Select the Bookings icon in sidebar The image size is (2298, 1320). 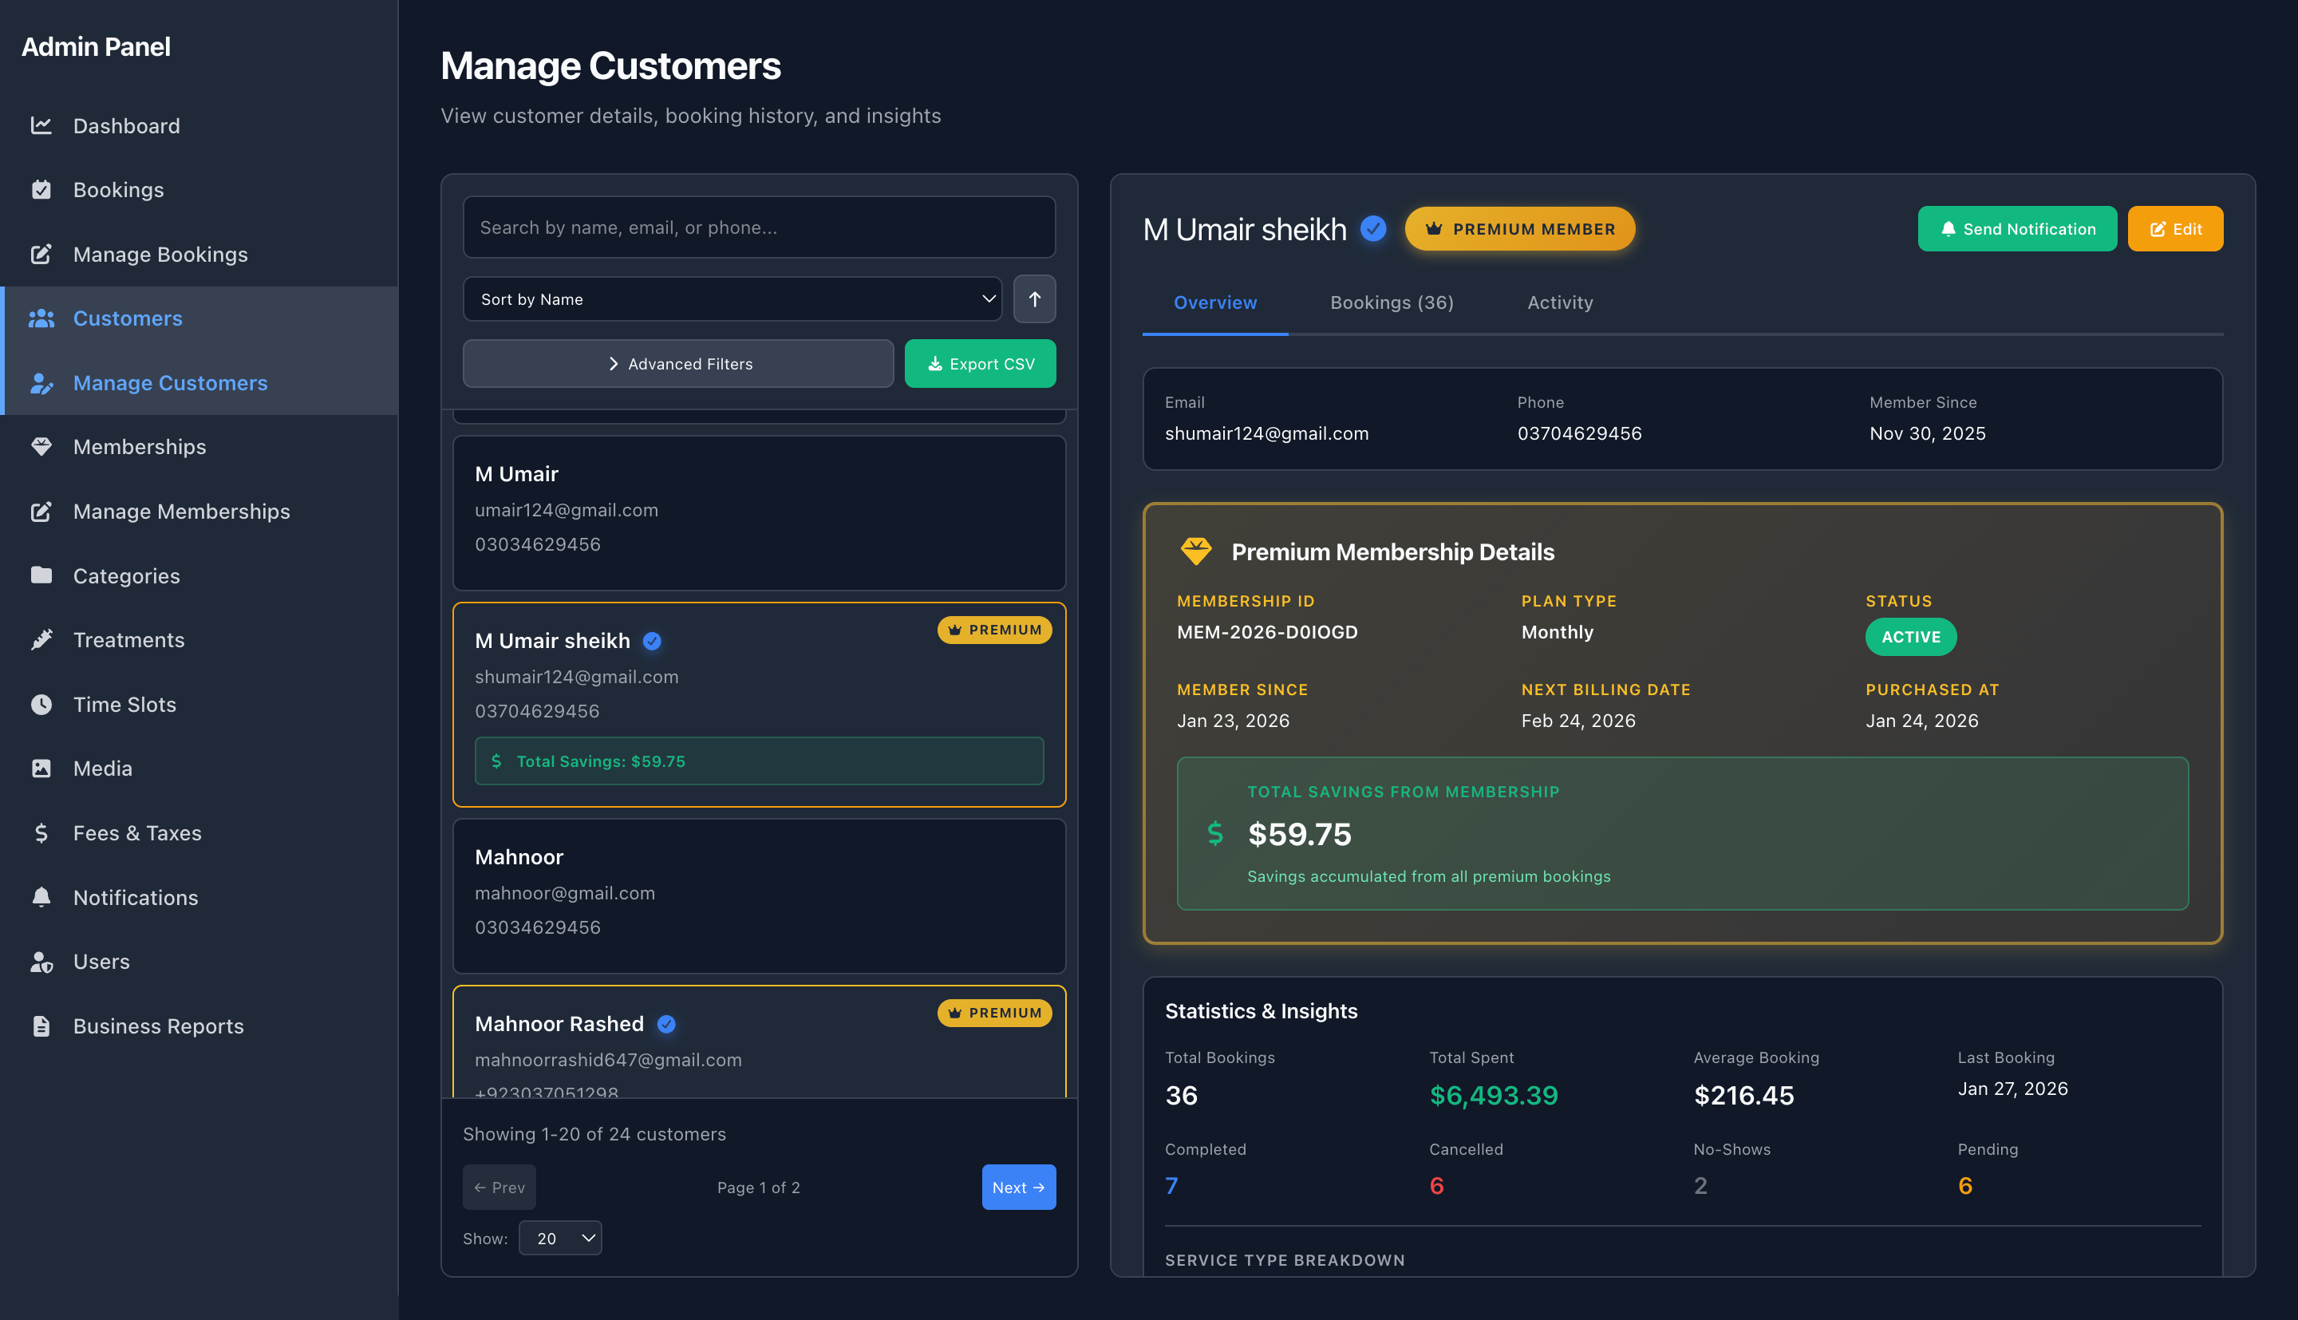tap(42, 189)
